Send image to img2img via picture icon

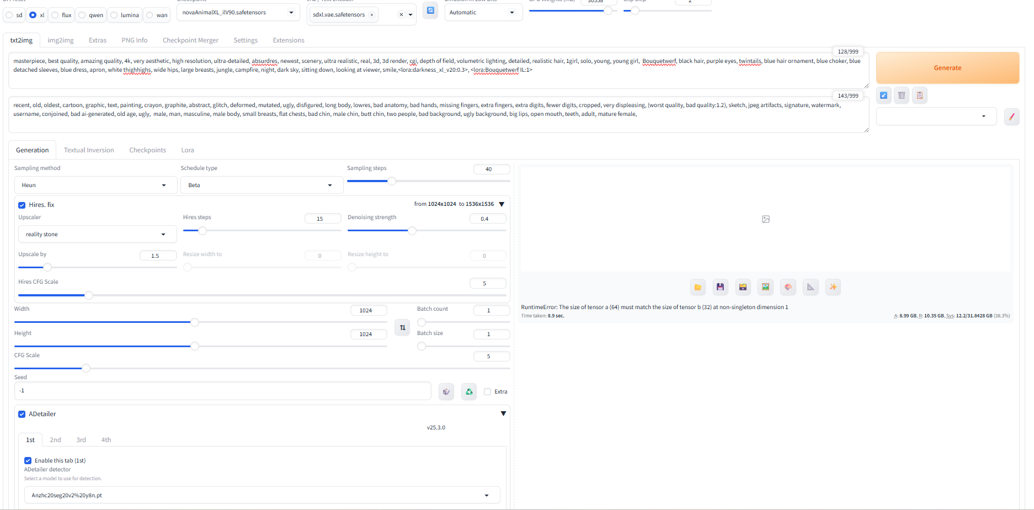(766, 287)
